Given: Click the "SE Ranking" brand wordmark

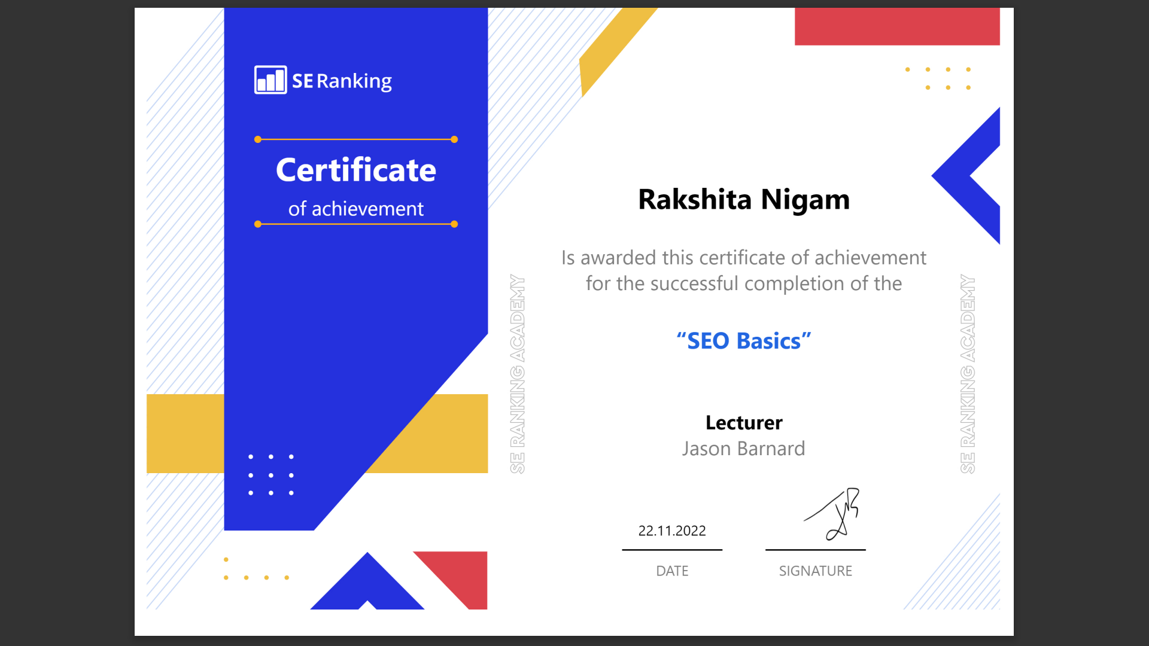Looking at the screenshot, I should (x=342, y=81).
